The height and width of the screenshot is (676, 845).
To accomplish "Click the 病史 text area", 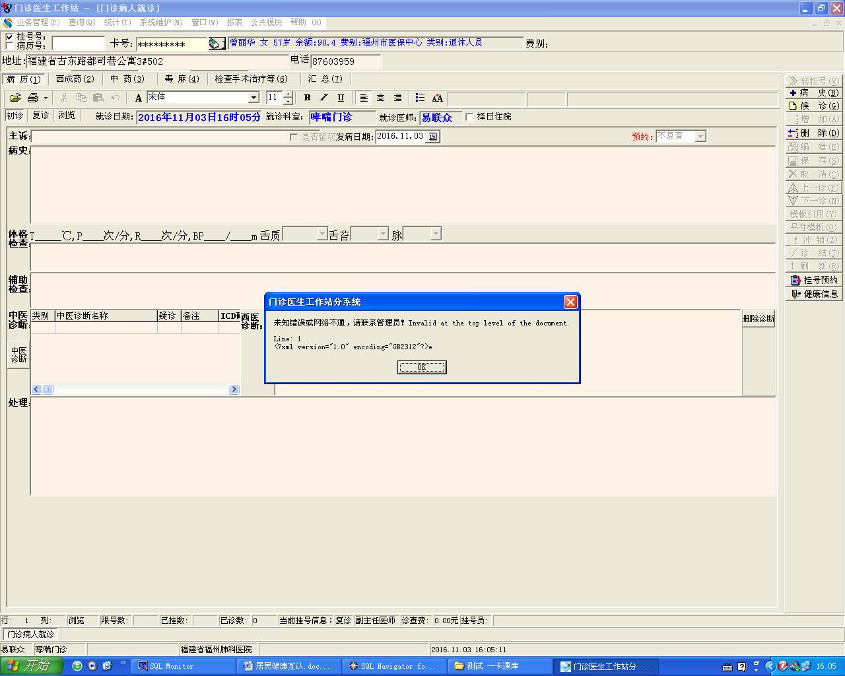I will [403, 185].
